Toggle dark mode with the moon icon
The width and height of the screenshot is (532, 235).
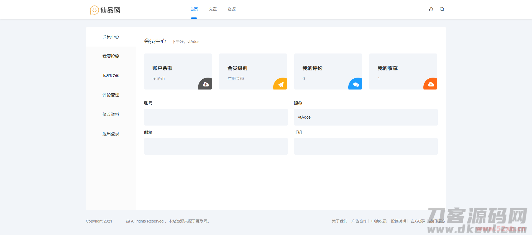pyautogui.click(x=431, y=9)
